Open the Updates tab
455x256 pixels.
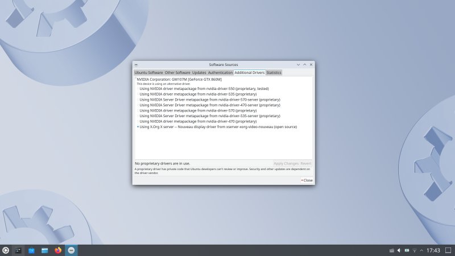coord(199,73)
